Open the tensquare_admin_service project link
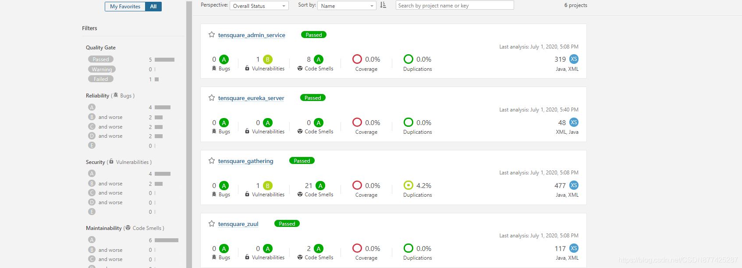The image size is (742, 268). coord(252,35)
